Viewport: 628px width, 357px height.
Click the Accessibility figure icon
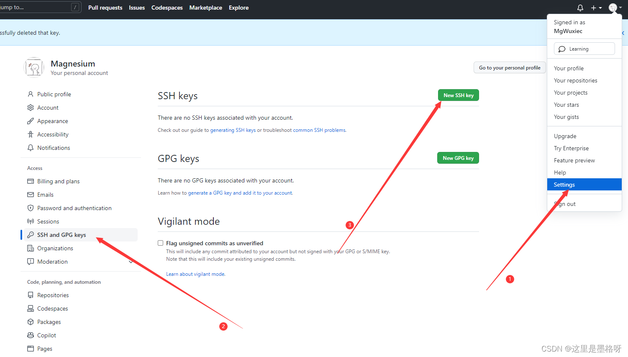31,134
